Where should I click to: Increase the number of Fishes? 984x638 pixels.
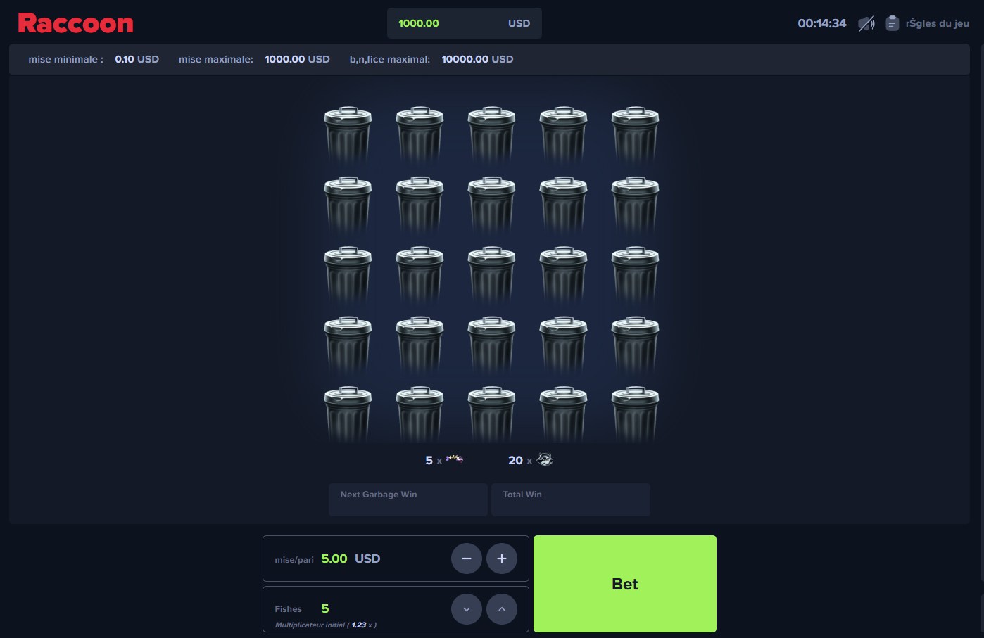pos(501,609)
